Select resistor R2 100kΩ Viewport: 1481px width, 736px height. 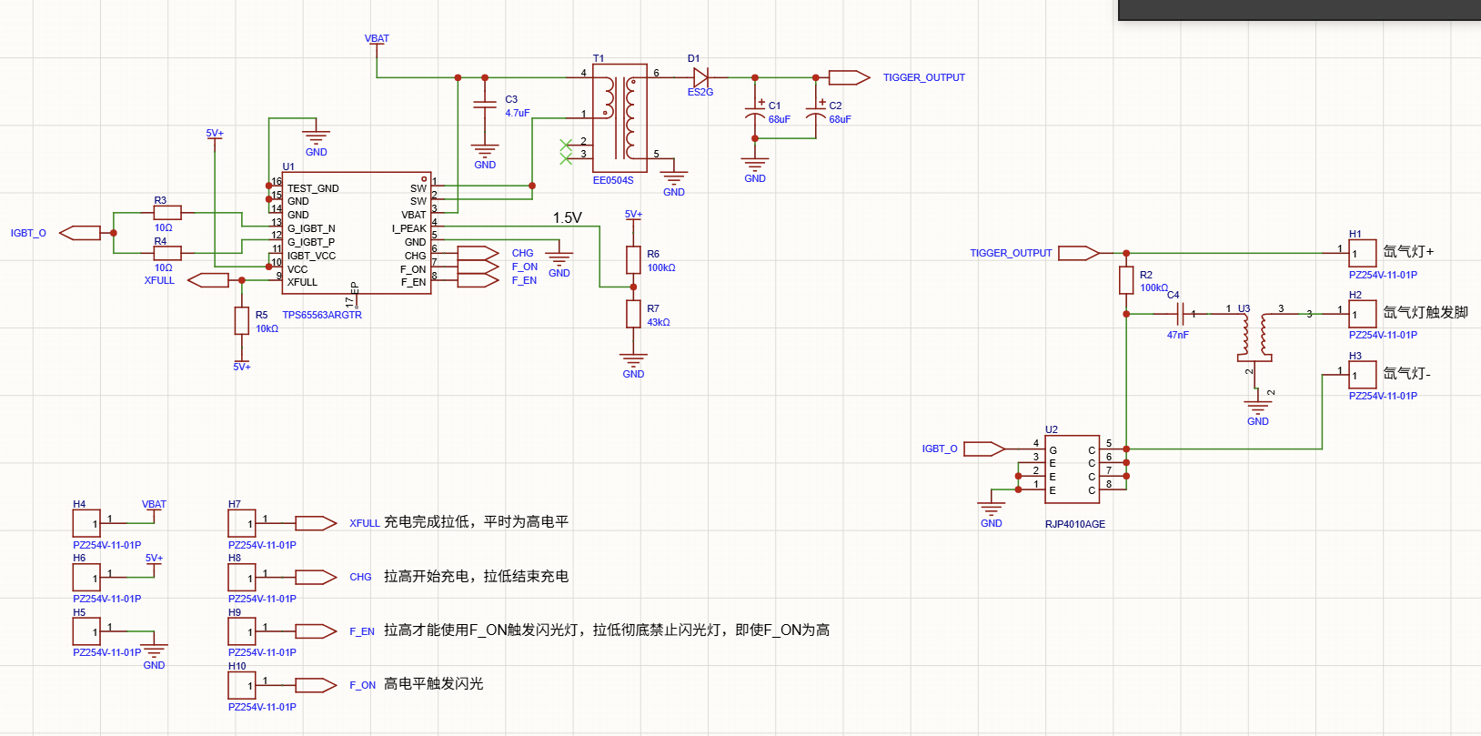point(1126,280)
